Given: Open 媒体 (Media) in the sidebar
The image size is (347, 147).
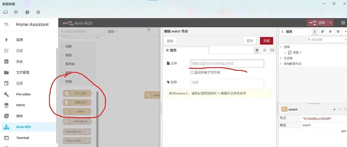Looking at the screenshot, I should (28, 116).
